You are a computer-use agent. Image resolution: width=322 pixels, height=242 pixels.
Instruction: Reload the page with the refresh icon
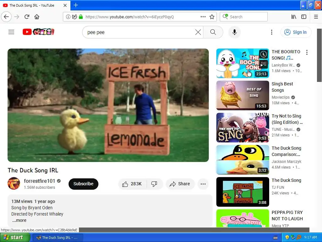point(27,17)
